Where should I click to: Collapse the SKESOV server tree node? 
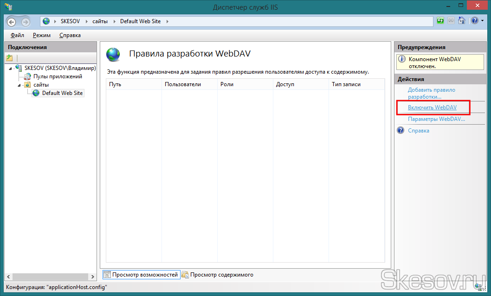[x=10, y=69]
